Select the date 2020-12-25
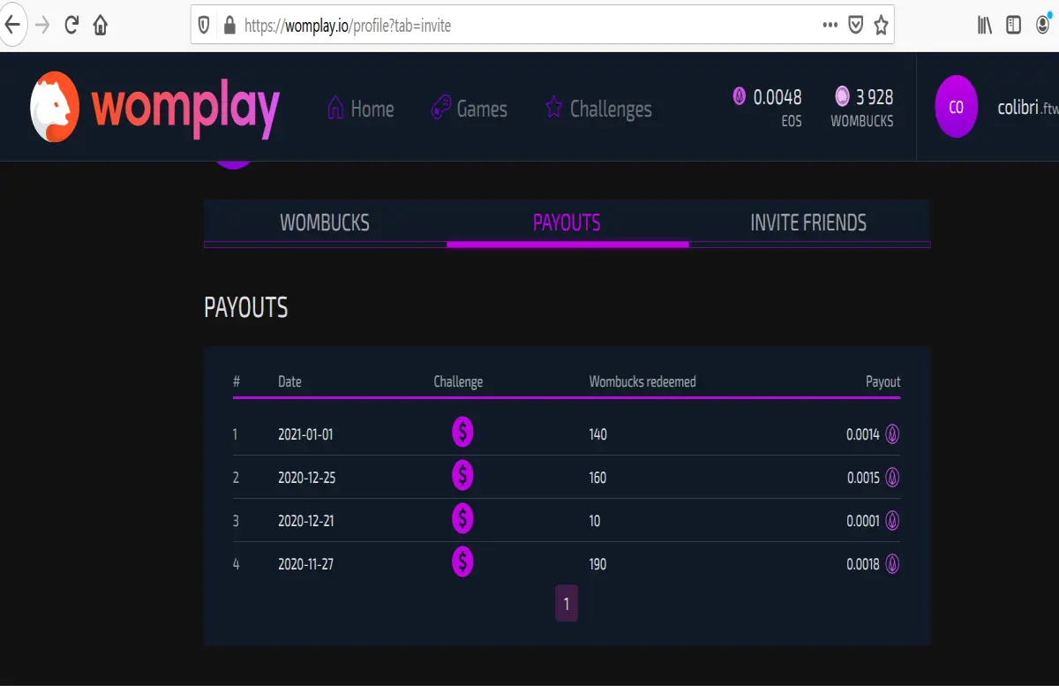Image resolution: width=1059 pixels, height=686 pixels. (306, 478)
